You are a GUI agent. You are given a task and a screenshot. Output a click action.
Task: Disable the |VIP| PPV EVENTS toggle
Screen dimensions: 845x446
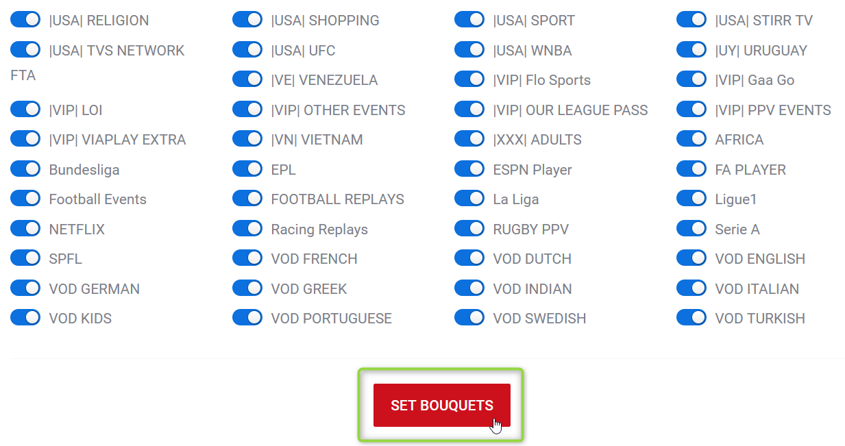pyautogui.click(x=691, y=110)
